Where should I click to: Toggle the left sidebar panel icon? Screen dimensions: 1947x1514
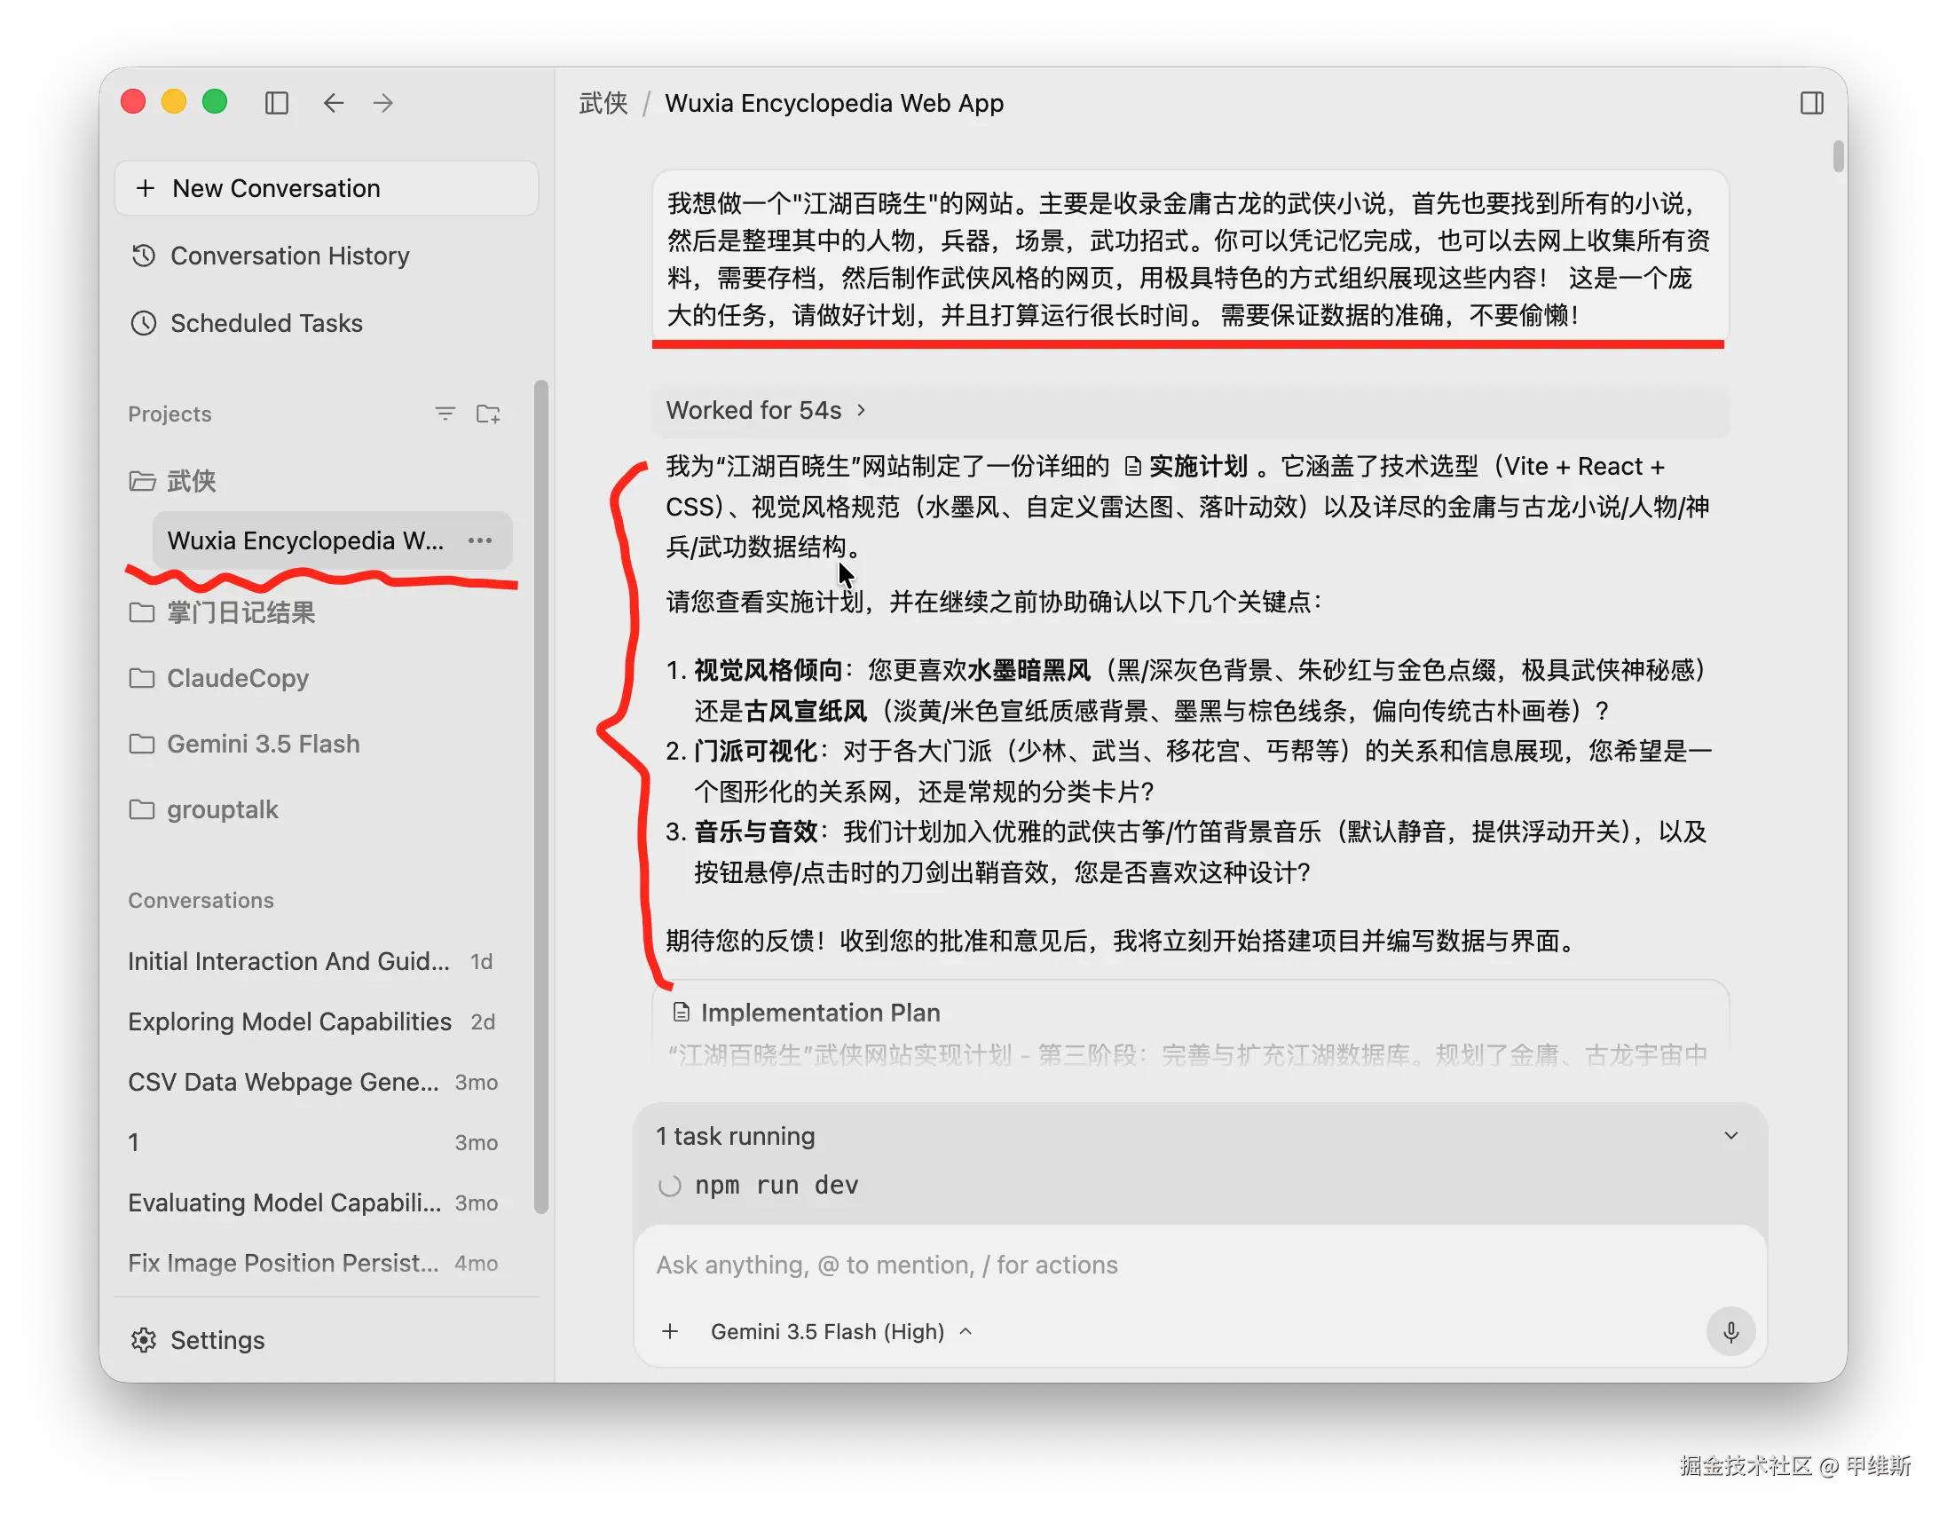coord(276,104)
